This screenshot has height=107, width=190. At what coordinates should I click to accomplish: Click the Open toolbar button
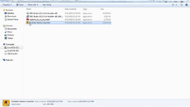20,5
